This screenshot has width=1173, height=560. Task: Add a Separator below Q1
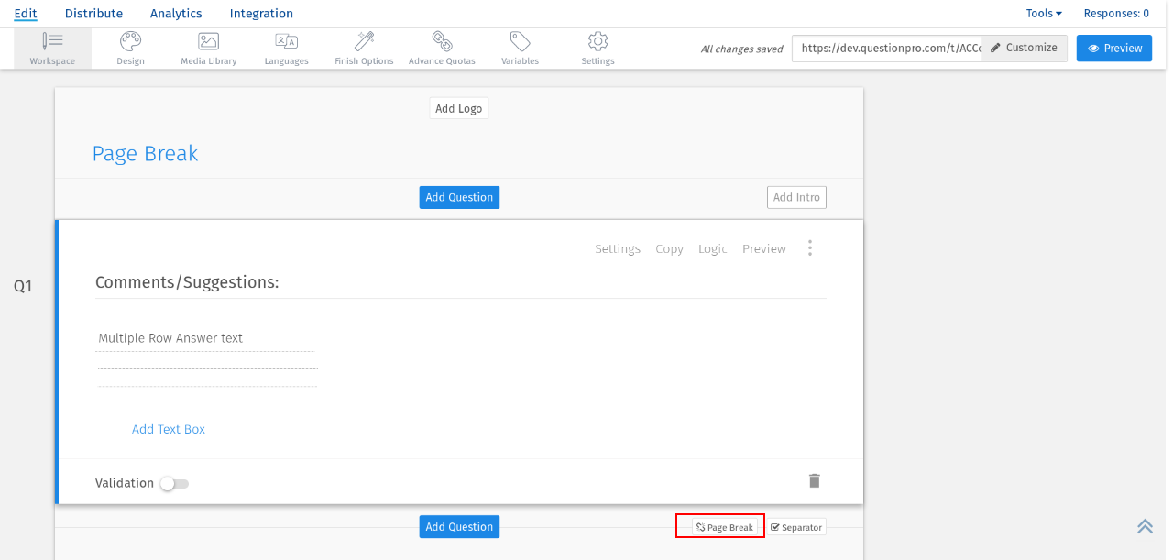coord(796,526)
